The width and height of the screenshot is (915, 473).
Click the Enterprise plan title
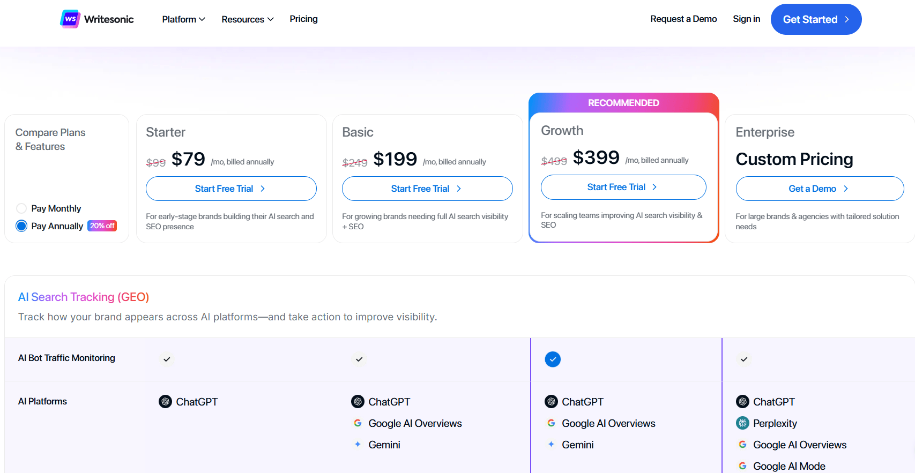click(765, 132)
